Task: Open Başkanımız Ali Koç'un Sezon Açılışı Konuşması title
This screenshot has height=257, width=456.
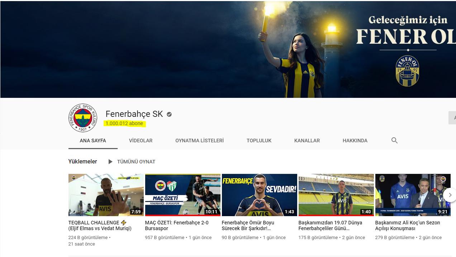Action: point(408,225)
